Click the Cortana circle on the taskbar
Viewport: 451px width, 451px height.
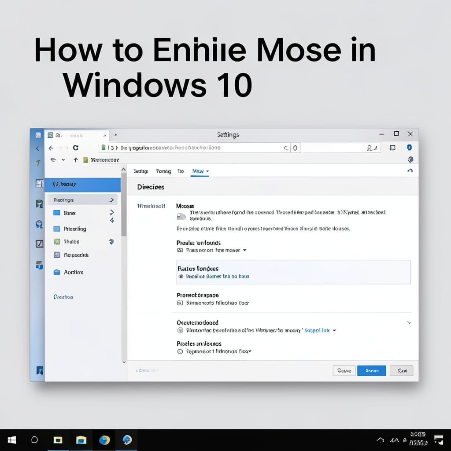pos(34,440)
